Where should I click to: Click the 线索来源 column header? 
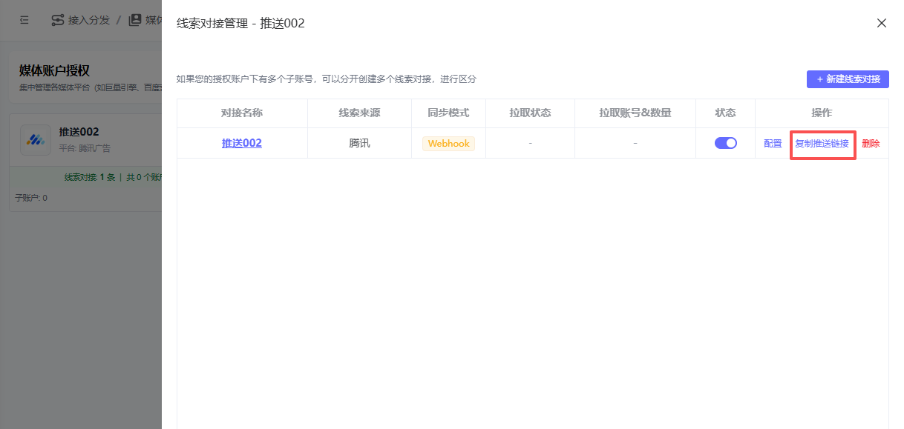359,113
